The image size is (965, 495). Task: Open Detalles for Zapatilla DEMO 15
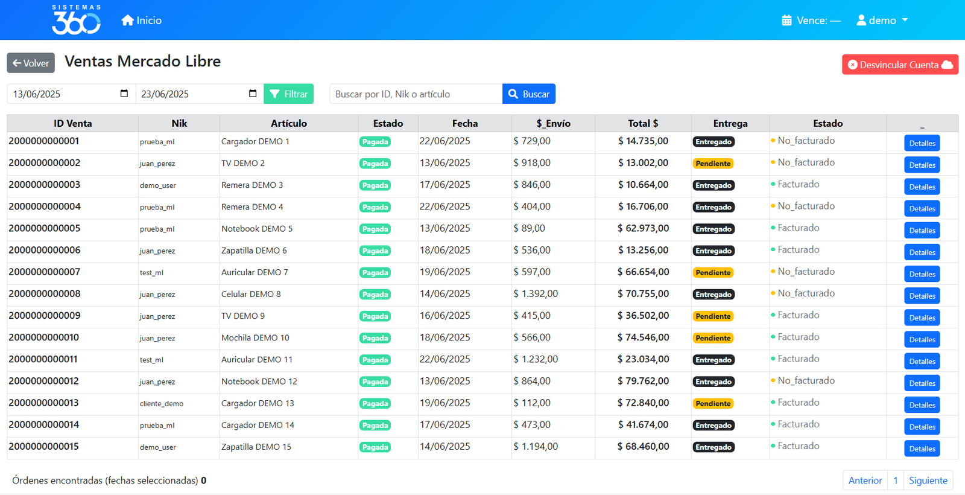922,449
